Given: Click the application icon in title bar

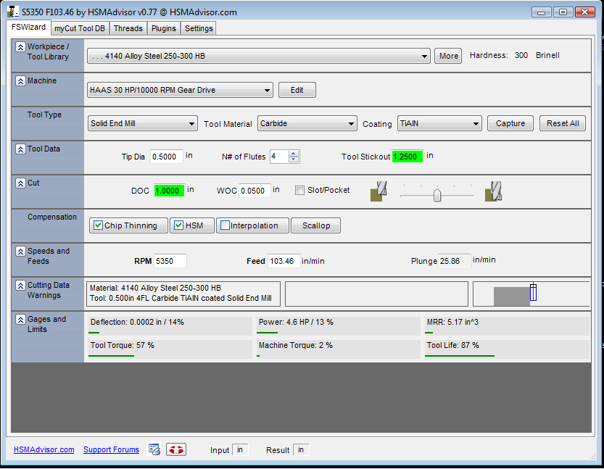Looking at the screenshot, I should tap(13, 12).
